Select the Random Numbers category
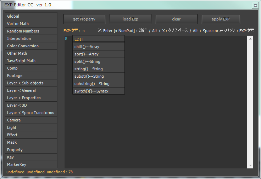Screen dimensions: 261x179 click(x=31, y=31)
